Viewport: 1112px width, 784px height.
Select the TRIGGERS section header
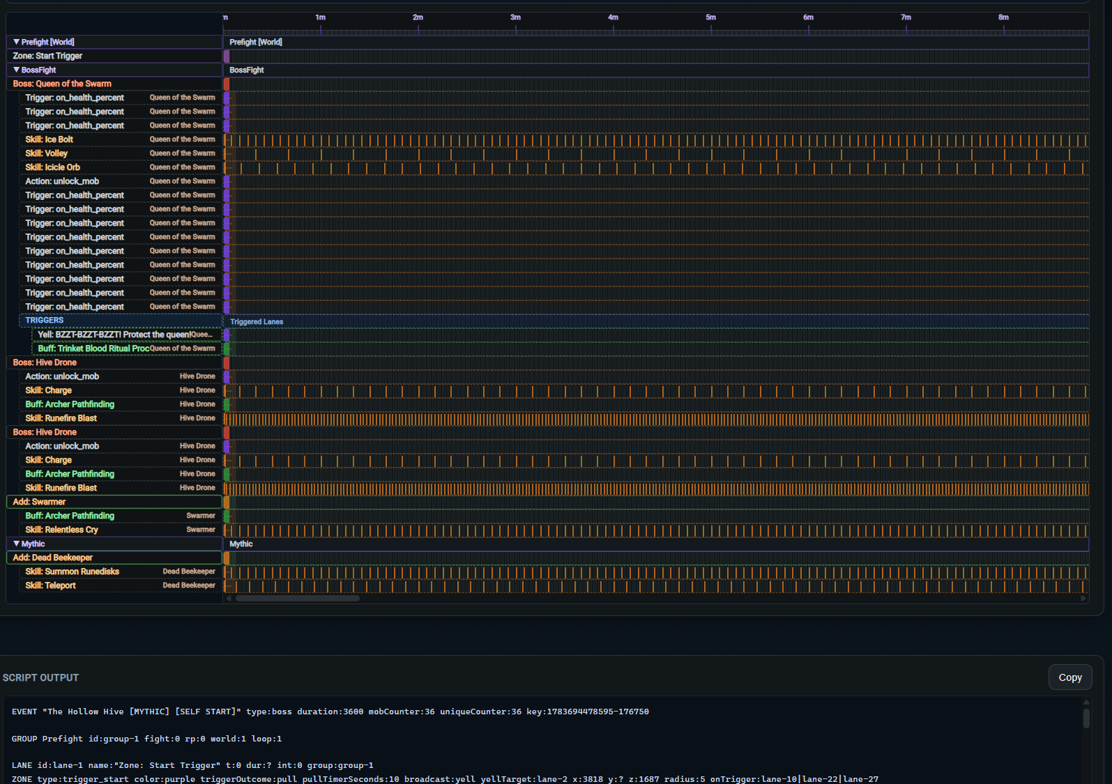click(x=121, y=321)
